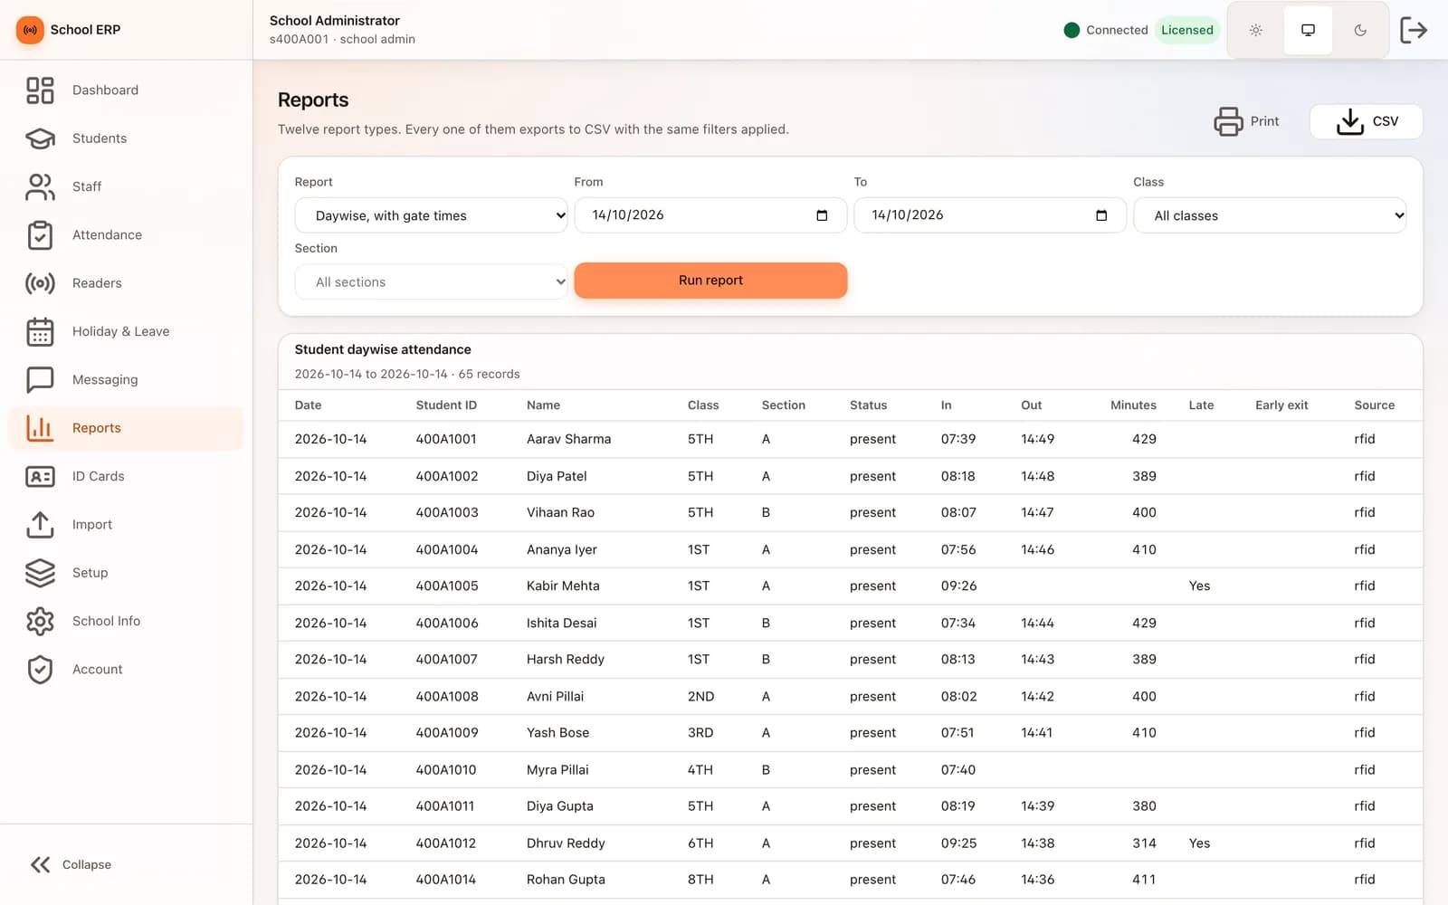Click the School ERP logo icon
1448x905 pixels.
(30, 30)
